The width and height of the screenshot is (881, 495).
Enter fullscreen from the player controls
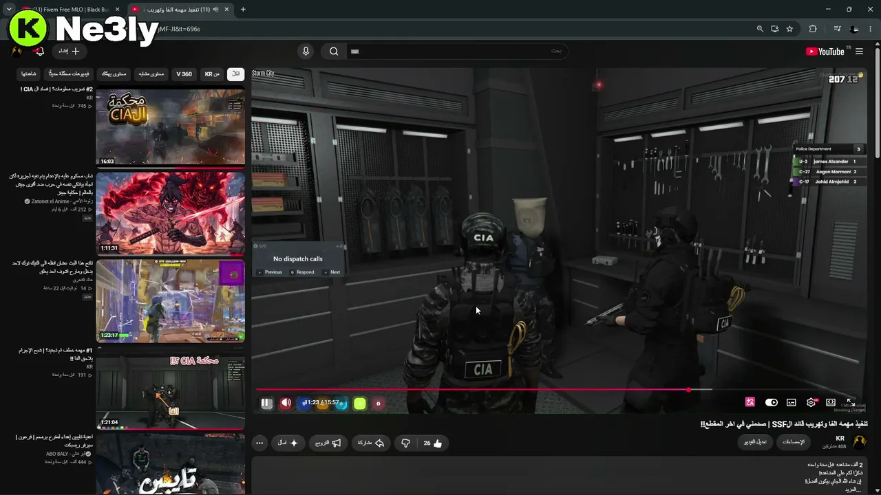[x=851, y=402]
